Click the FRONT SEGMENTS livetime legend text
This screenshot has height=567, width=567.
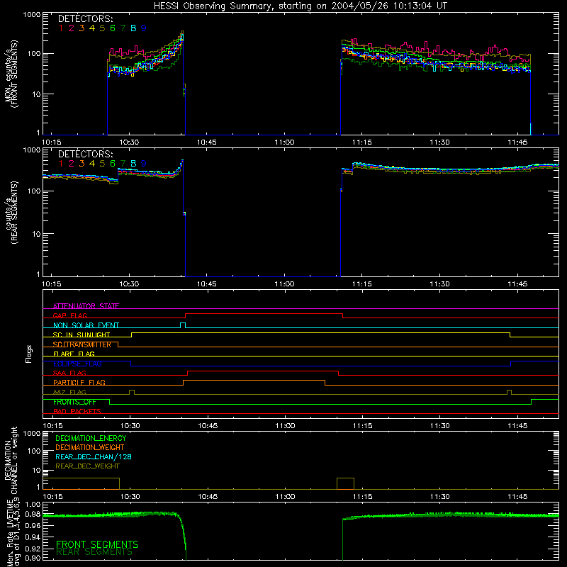click(97, 544)
